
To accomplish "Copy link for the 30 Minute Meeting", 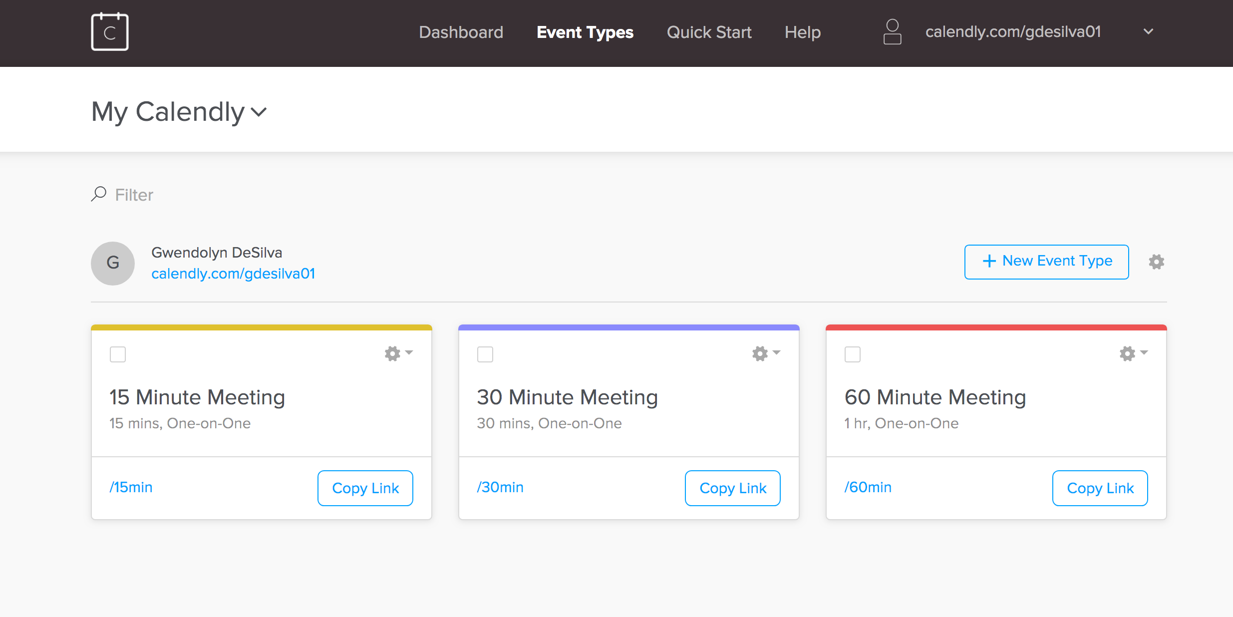I will click(732, 488).
